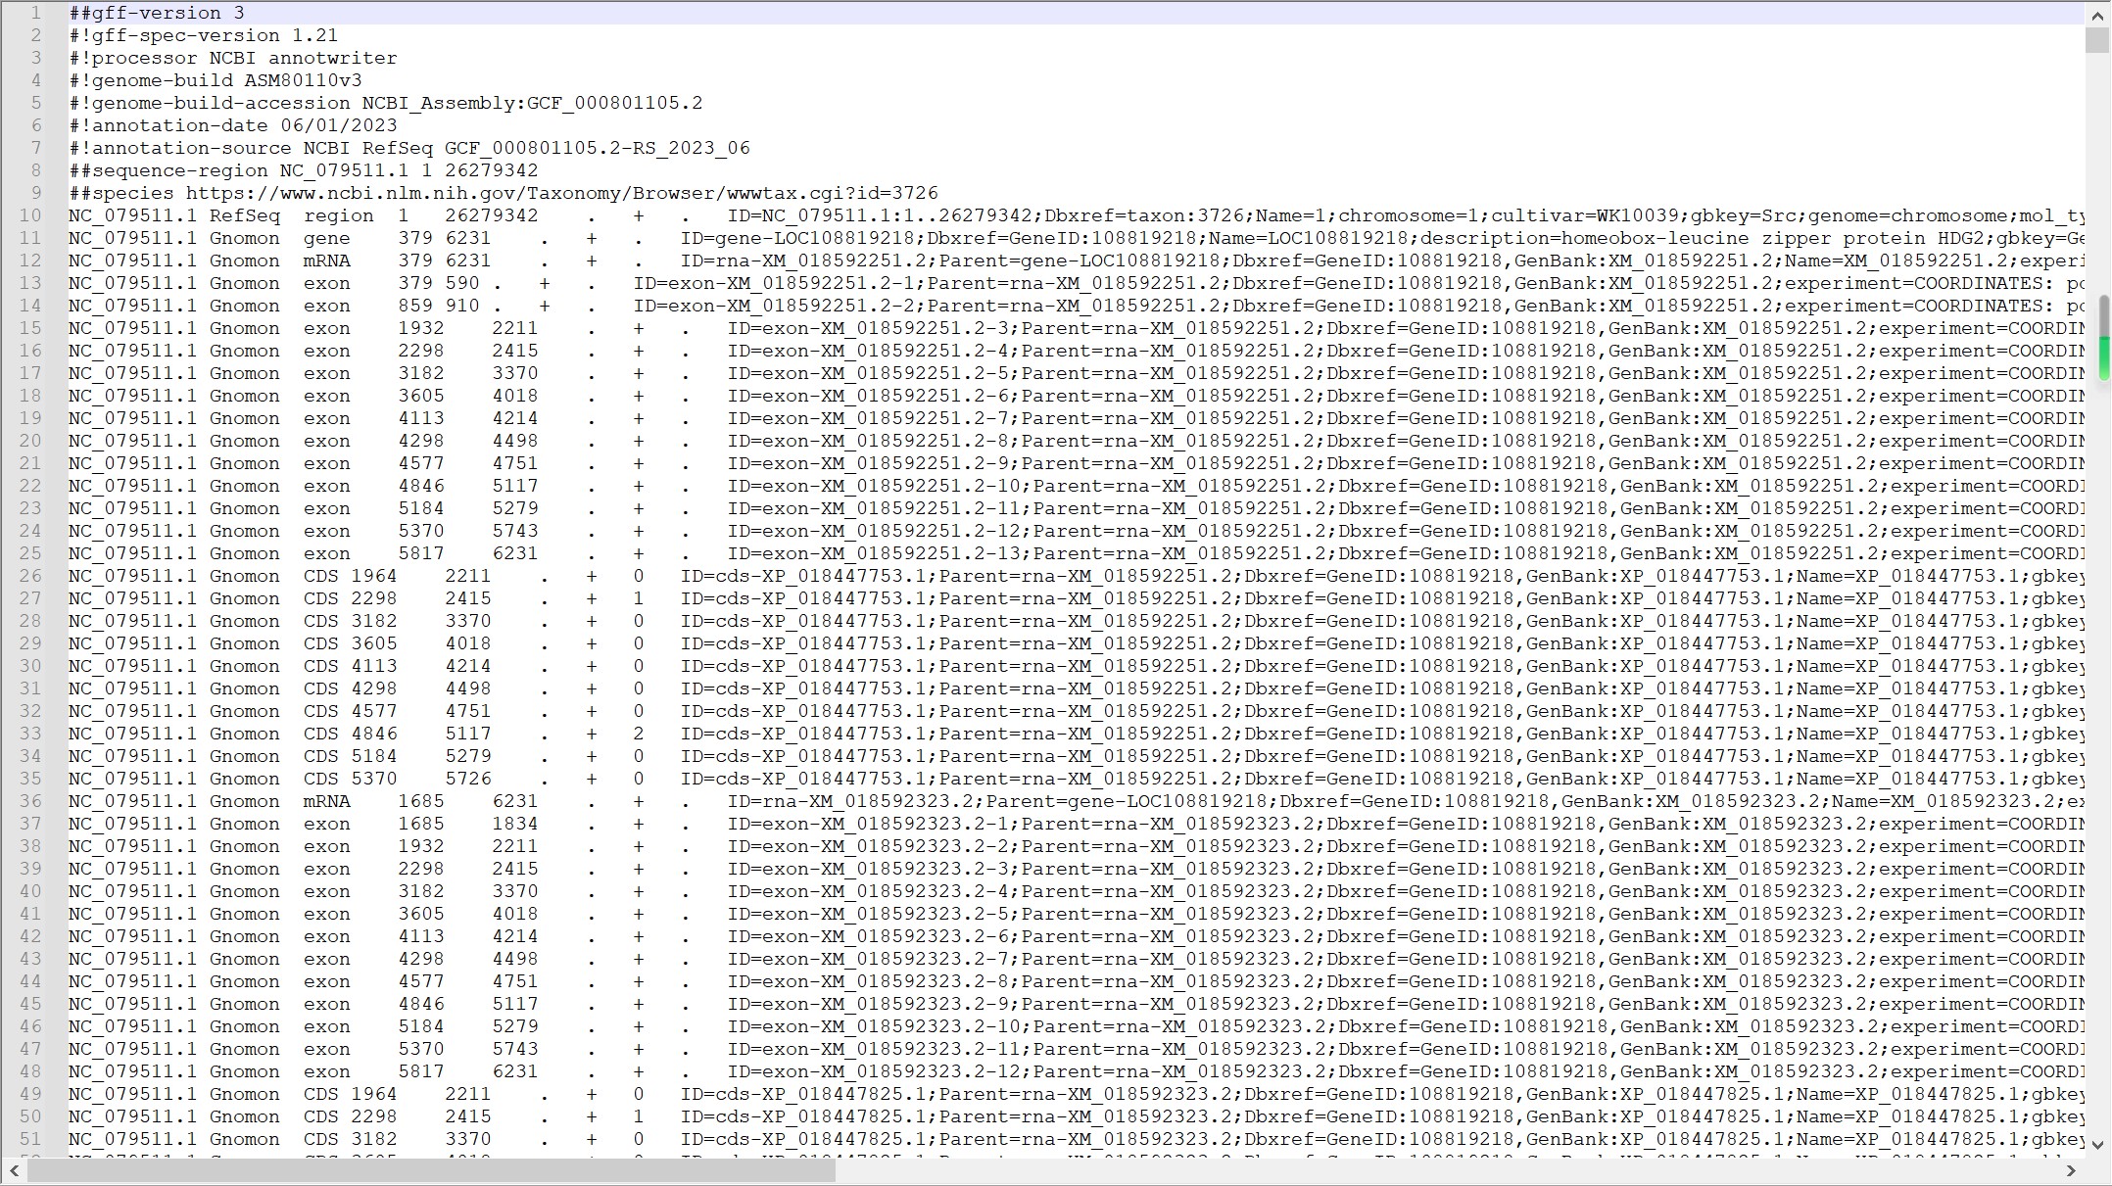The image size is (2112, 1186).
Task: Click the annotation date '06/01/2023'
Action: pyautogui.click(x=339, y=125)
